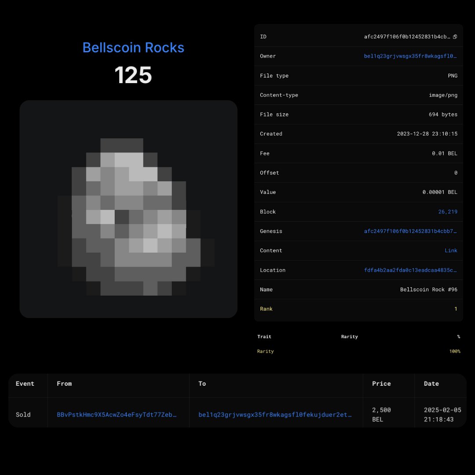Image resolution: width=475 pixels, height=475 pixels.
Task: Click the pixelated rock image thumbnail
Action: [x=128, y=209]
